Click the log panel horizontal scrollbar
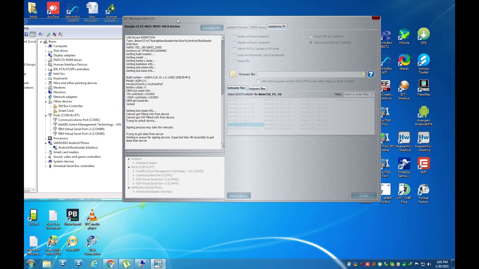This screenshot has height=269, width=479. 174,152
